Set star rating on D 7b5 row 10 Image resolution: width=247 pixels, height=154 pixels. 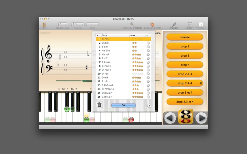point(137,74)
